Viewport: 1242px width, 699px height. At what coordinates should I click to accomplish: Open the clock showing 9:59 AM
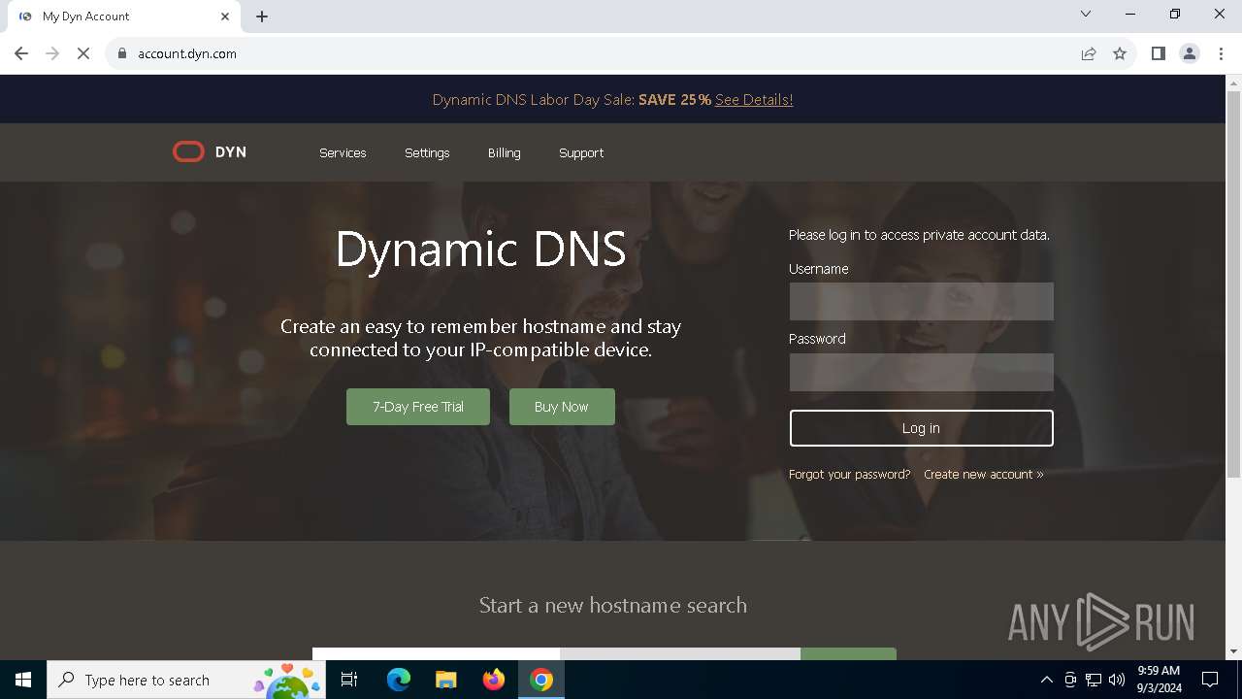pyautogui.click(x=1159, y=680)
